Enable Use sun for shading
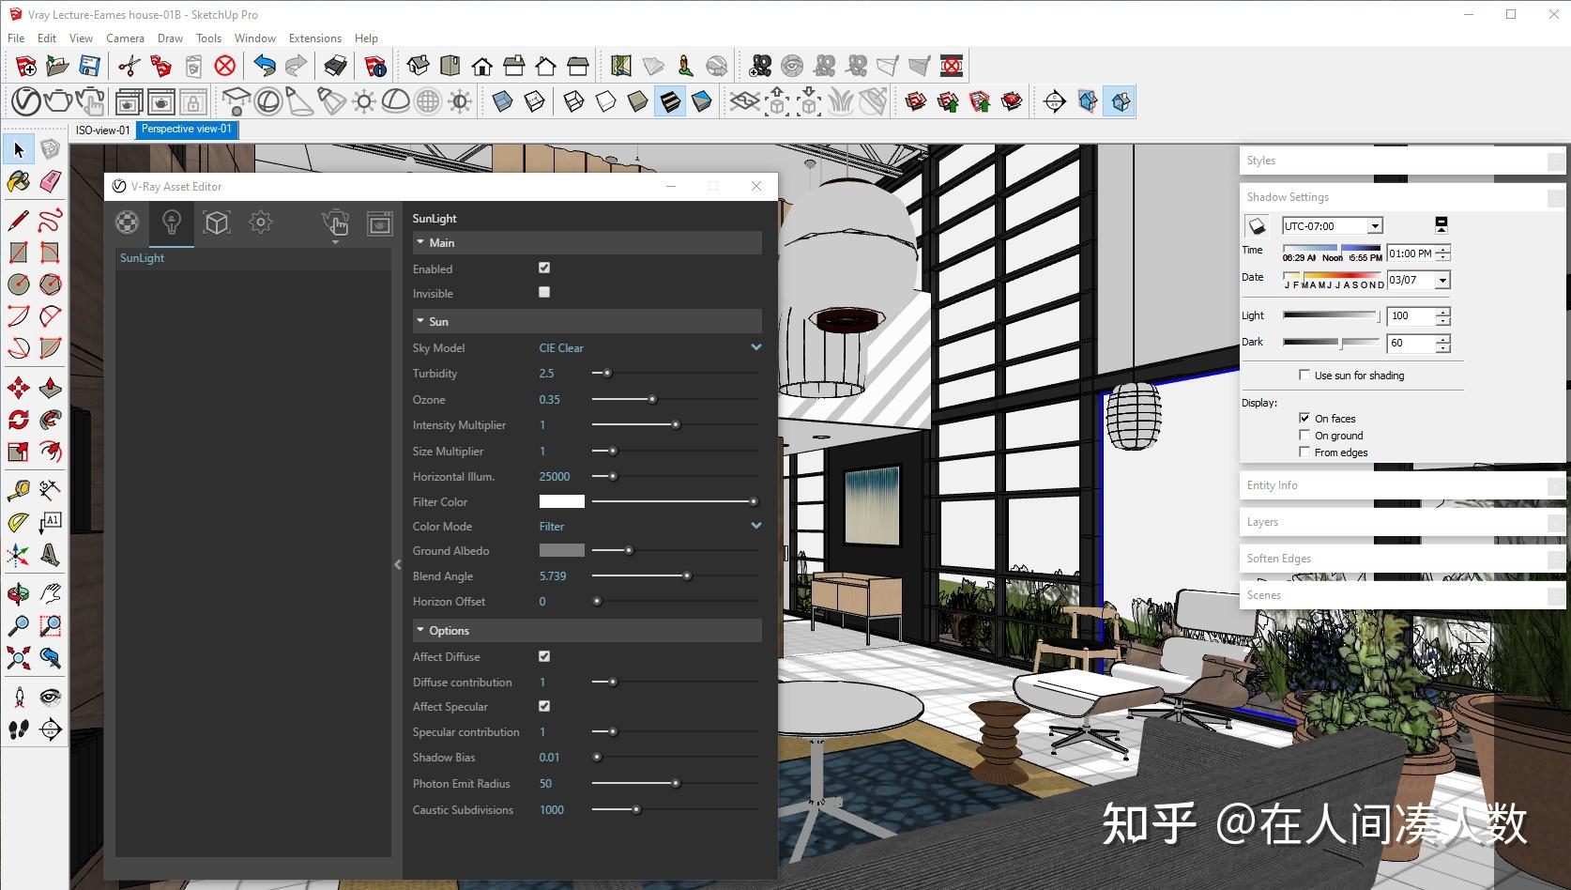 coord(1304,375)
